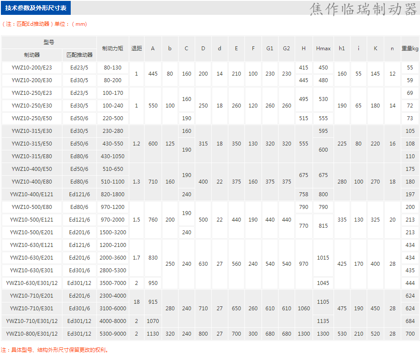Click the 匹配推动器 sub-header

tap(79, 55)
